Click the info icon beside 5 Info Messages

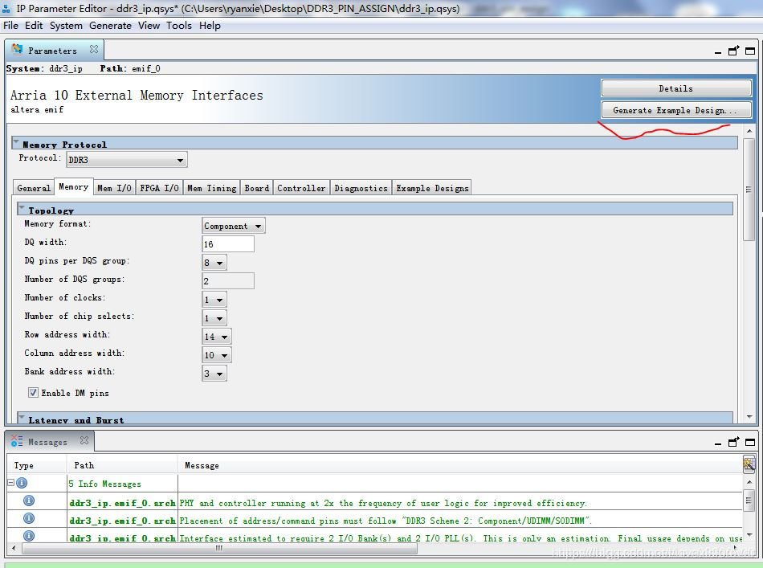pyautogui.click(x=22, y=483)
